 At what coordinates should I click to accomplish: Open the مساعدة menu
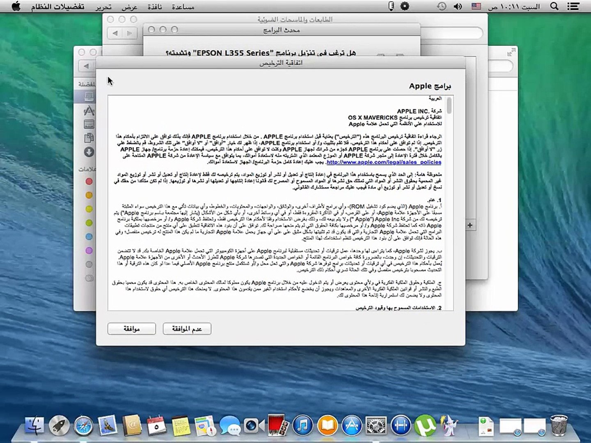[x=183, y=7]
